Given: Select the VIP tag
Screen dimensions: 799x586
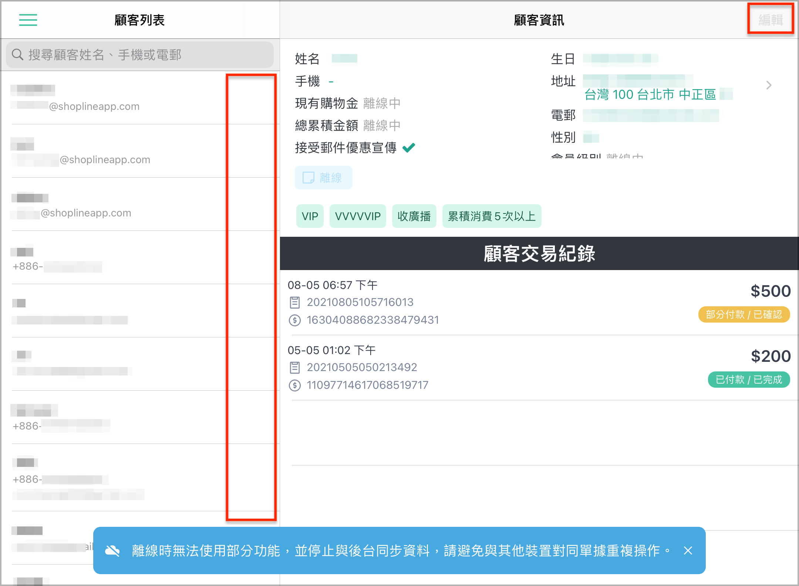Looking at the screenshot, I should [310, 216].
